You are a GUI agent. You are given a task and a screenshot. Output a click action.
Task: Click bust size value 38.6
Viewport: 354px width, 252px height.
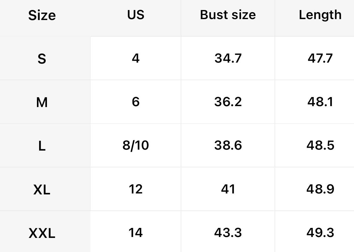[228, 146]
